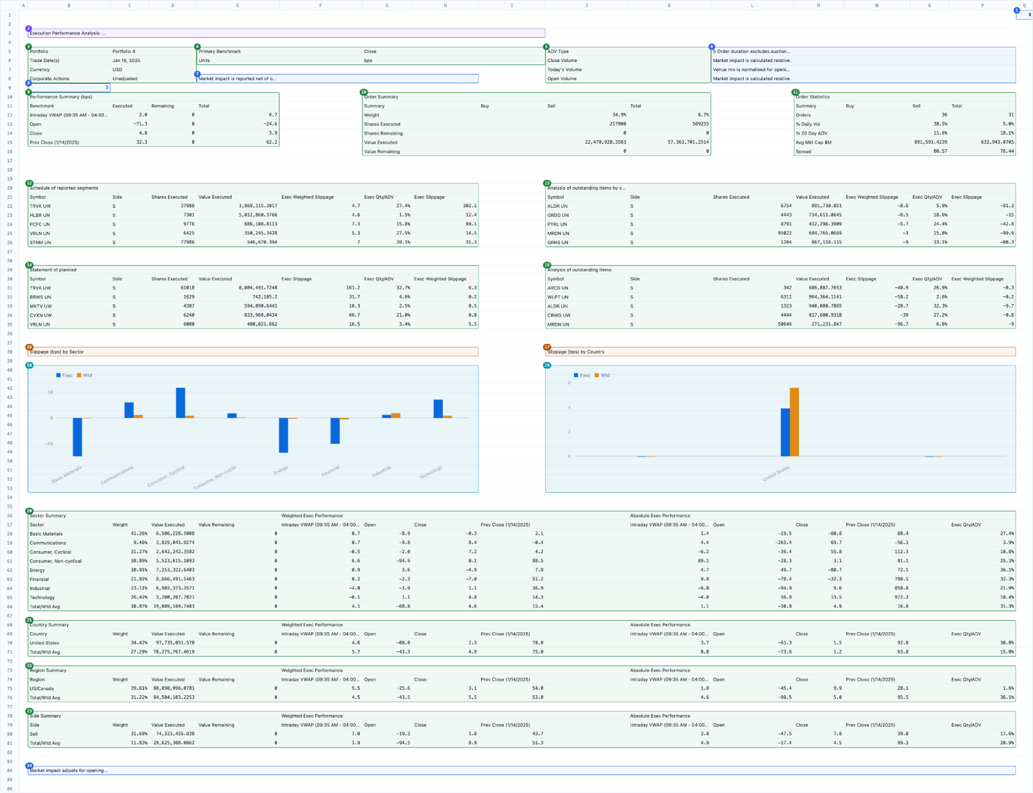Select the "US/Canada" region cell
This screenshot has height=793, width=1033.
pos(69,689)
